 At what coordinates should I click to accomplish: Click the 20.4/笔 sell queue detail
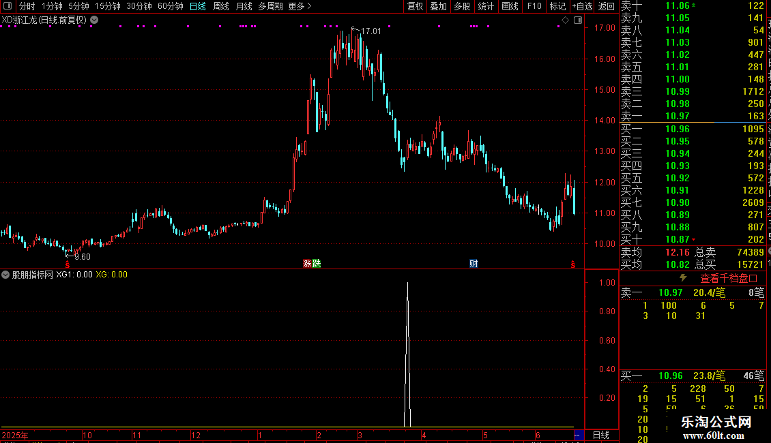(x=709, y=292)
